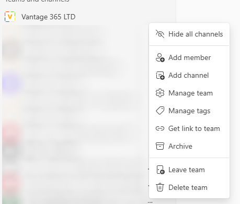Click the crossed-eye icon beside Hide all channels
Viewport: 240px width, 204px height.
[x=160, y=34]
